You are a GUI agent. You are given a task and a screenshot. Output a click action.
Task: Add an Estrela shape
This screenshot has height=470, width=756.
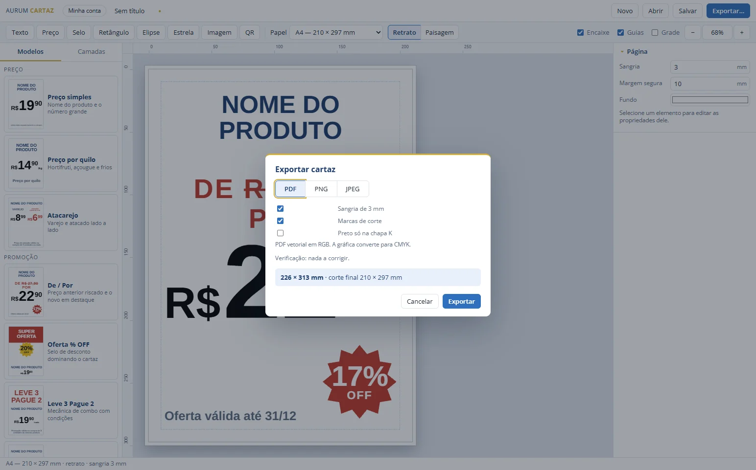184,32
